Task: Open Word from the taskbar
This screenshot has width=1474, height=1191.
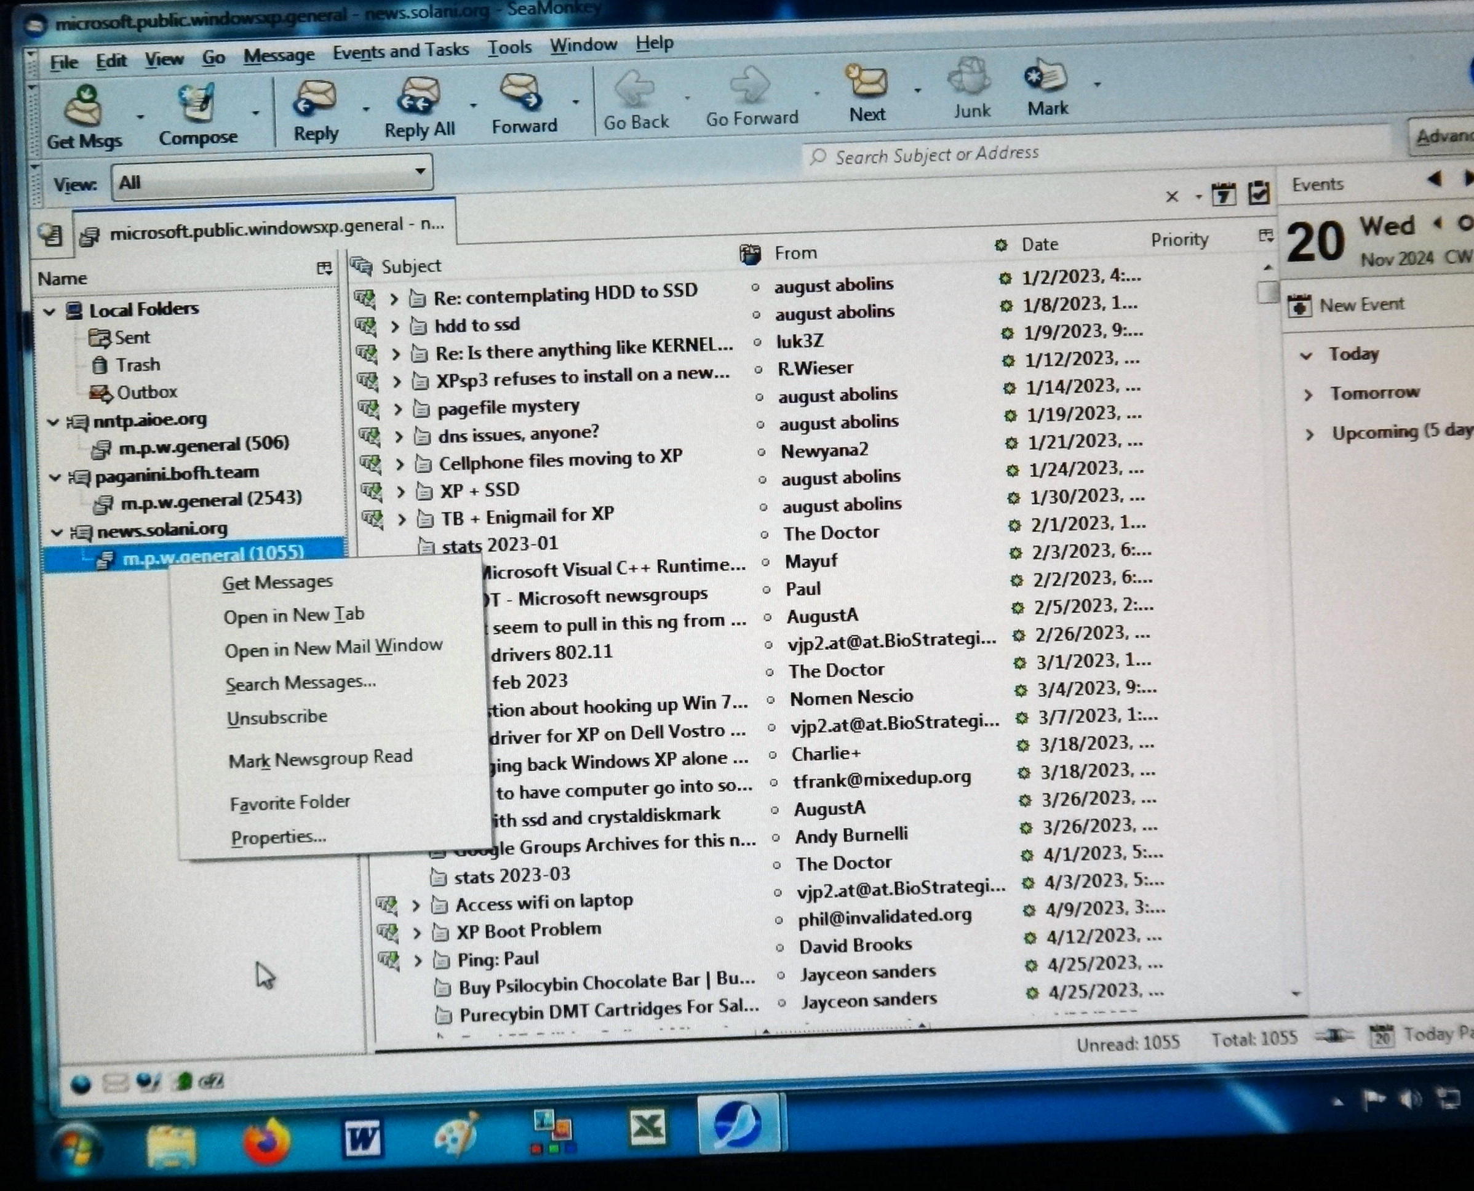Action: [x=362, y=1139]
